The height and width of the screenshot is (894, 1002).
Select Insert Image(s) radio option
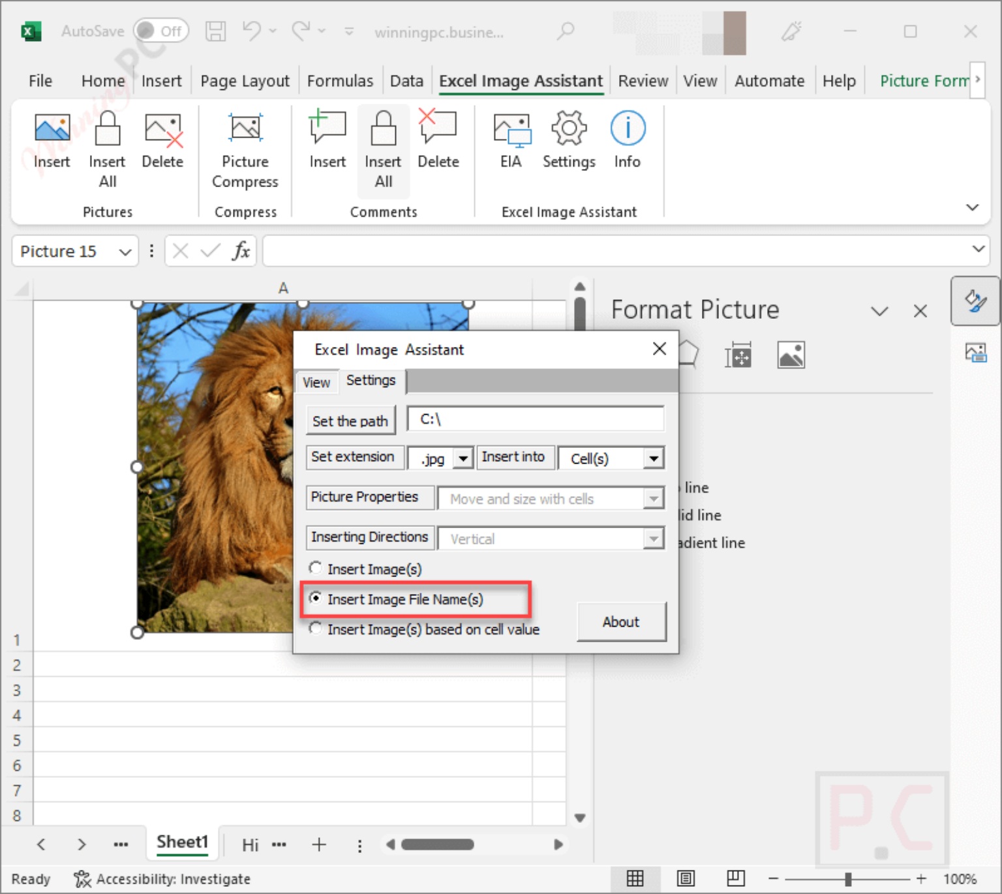(x=316, y=568)
